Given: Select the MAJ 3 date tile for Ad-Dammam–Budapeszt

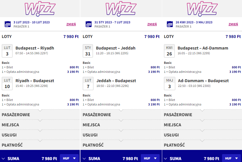Looking at the screenshot, I should click(x=169, y=84).
